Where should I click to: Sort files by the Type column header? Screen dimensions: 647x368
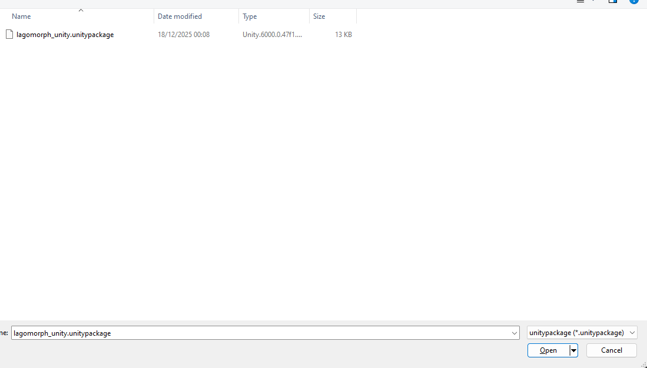[x=250, y=16]
